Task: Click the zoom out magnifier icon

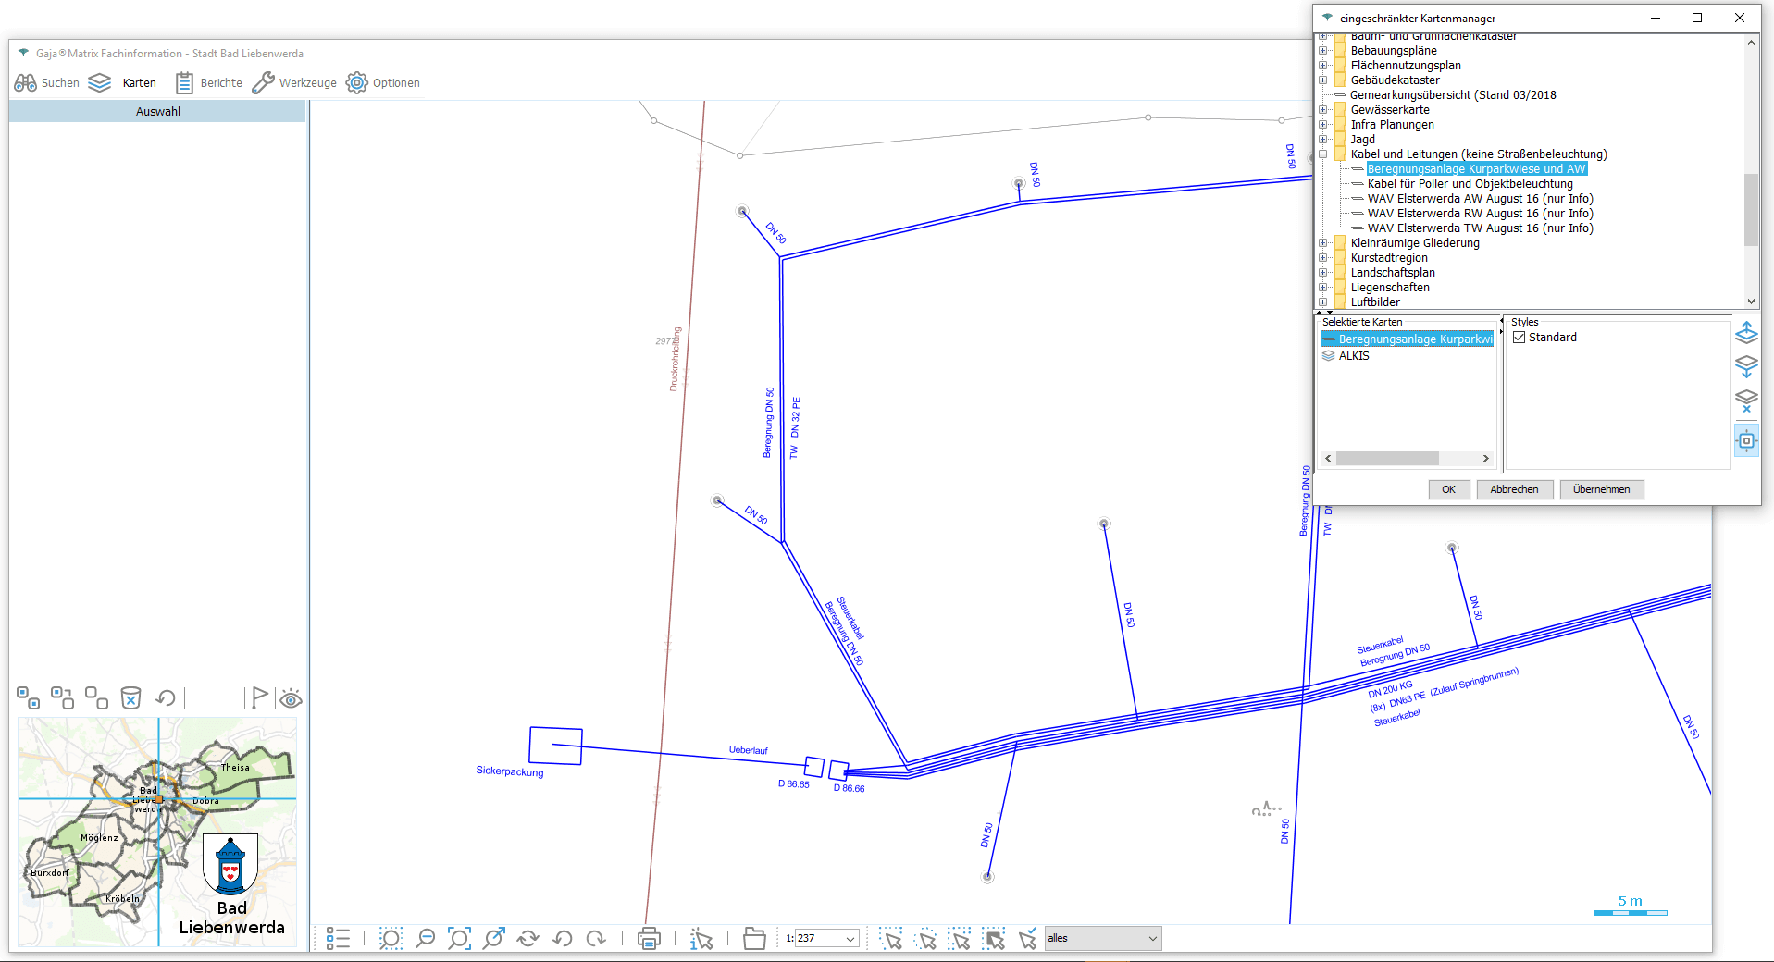Action: pos(425,939)
